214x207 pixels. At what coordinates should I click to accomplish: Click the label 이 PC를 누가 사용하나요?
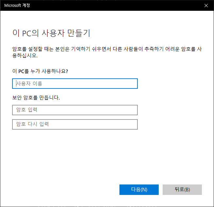pos(40,71)
